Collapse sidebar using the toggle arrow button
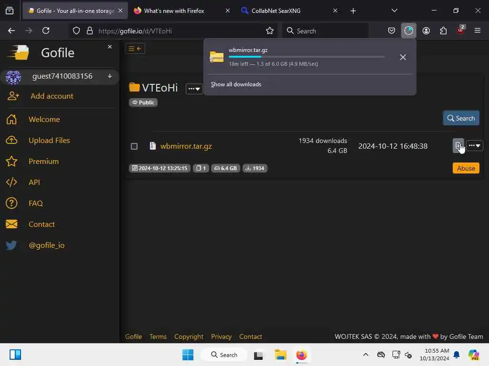The height and width of the screenshot is (366, 489). coord(135,49)
